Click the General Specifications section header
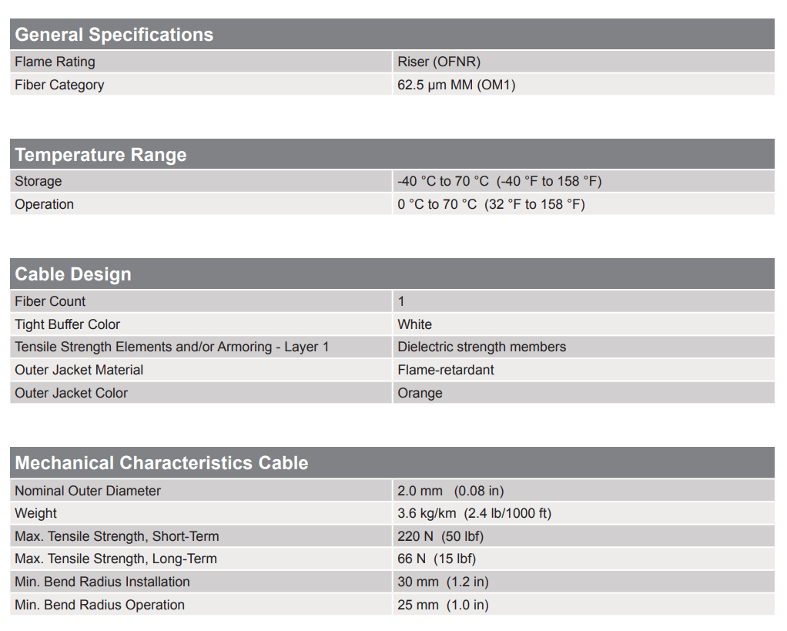This screenshot has width=787, height=631. pyautogui.click(x=114, y=35)
